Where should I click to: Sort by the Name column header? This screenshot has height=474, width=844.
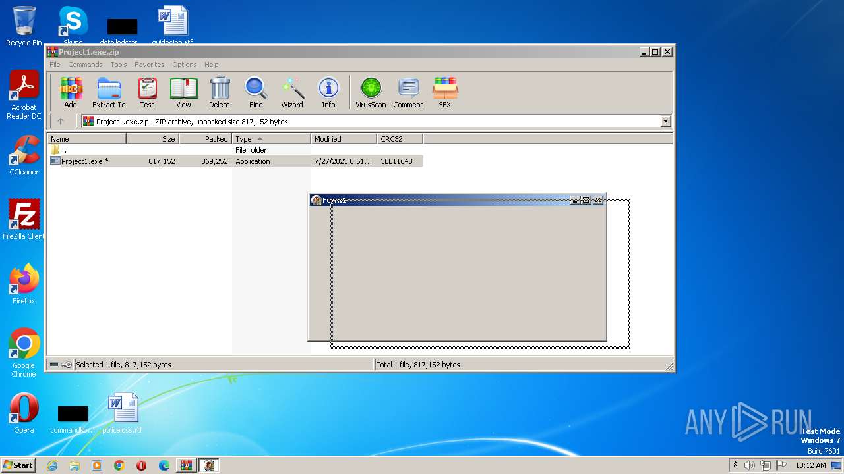point(86,139)
